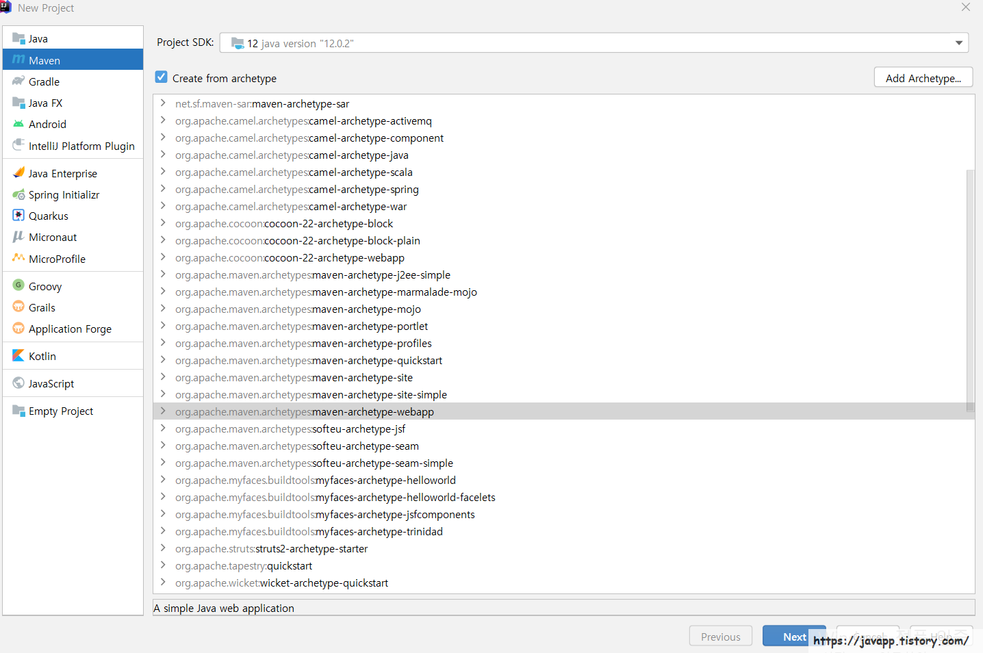
Task: Select the Java project type icon
Action: 18,38
